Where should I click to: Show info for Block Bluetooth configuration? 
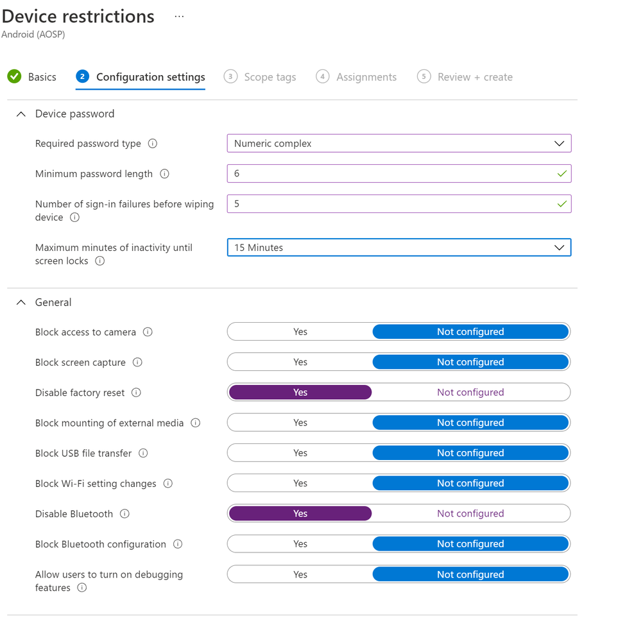[178, 544]
